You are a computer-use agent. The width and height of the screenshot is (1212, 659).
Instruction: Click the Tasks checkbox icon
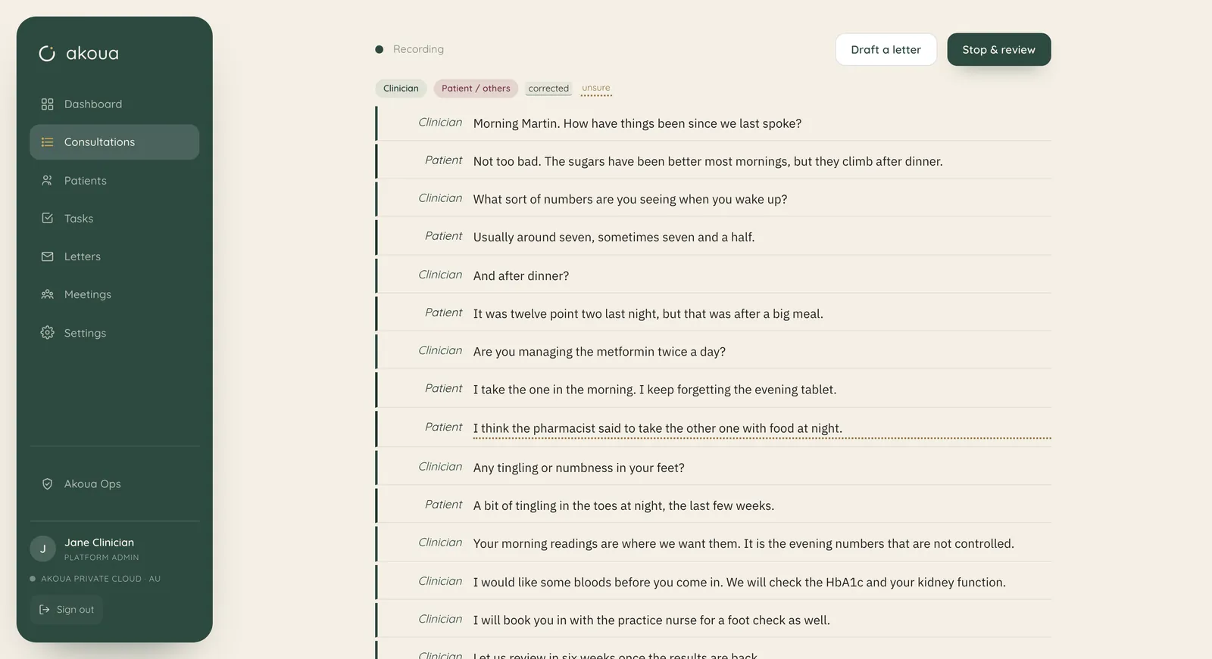[47, 218]
